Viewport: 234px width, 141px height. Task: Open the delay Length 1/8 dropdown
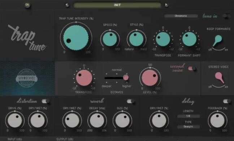point(188,116)
